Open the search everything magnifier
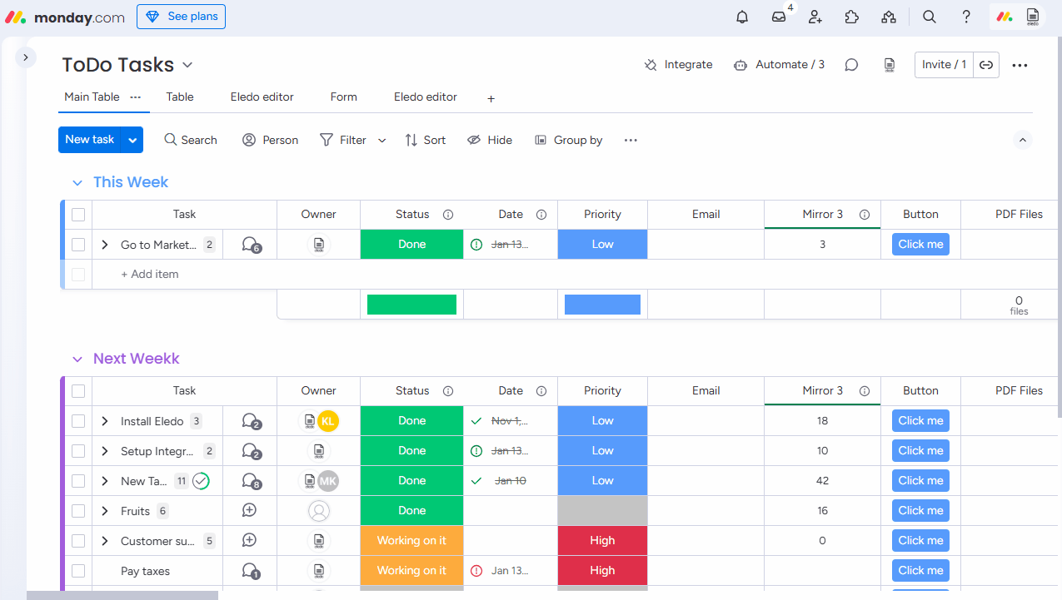 (930, 17)
